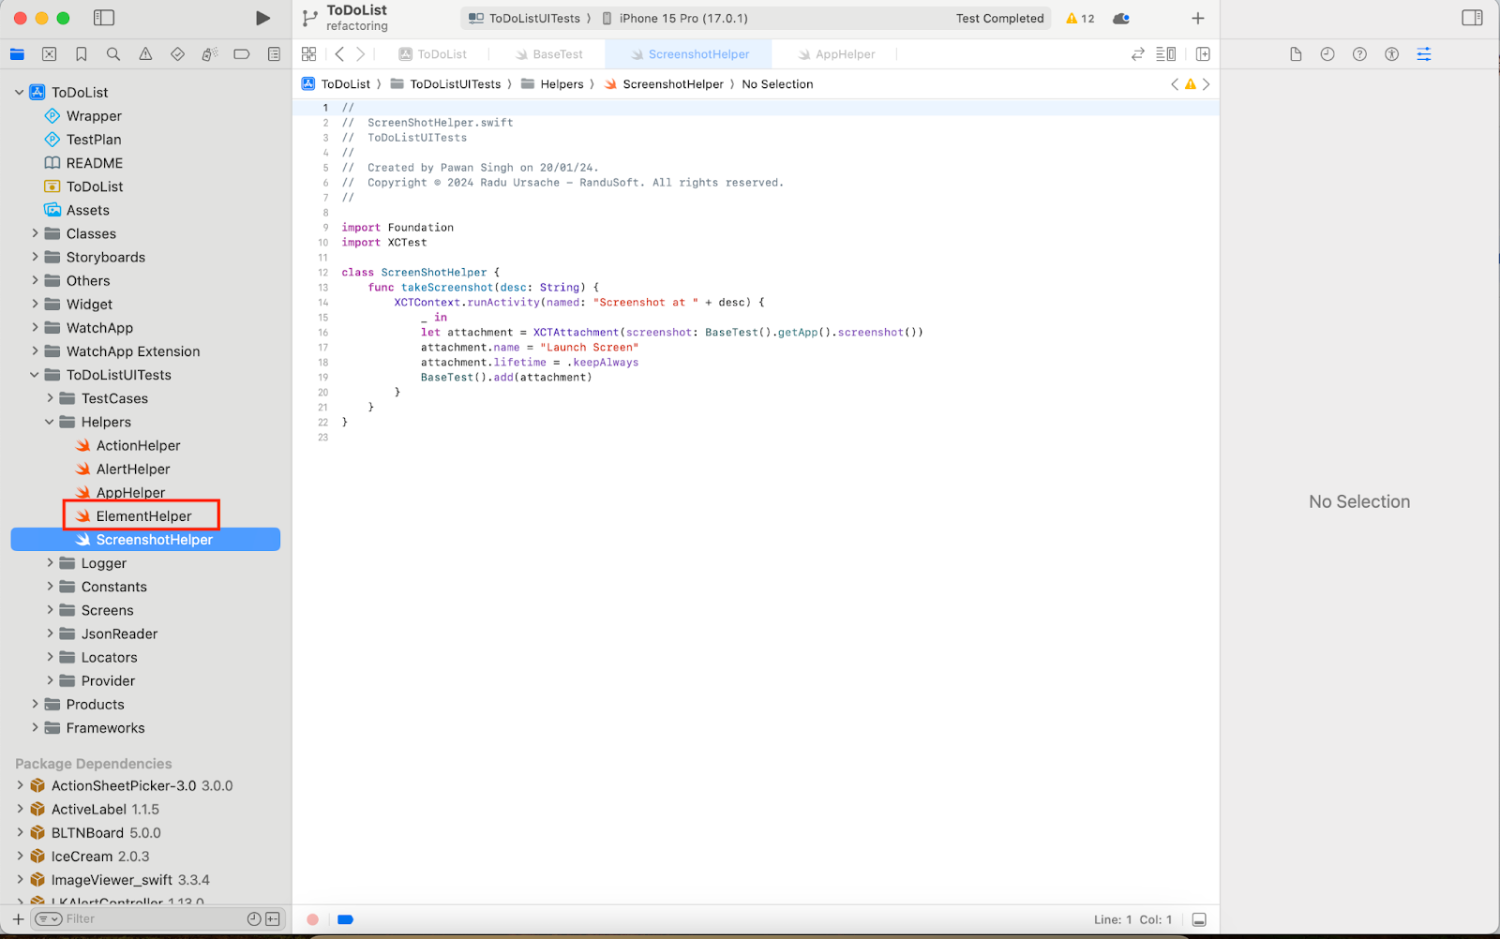Toggle the right inspector panel
The height and width of the screenshot is (939, 1500).
click(1473, 18)
